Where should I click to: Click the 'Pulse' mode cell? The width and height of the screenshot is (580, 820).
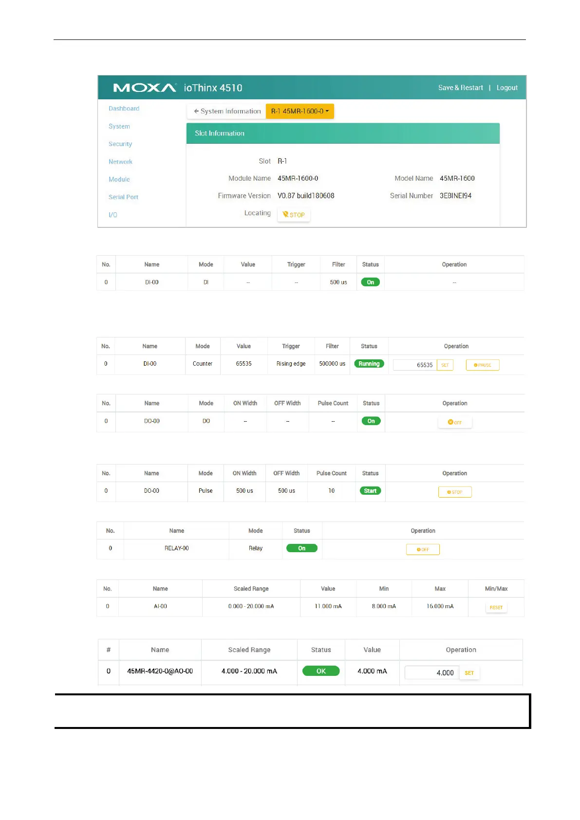tap(206, 491)
